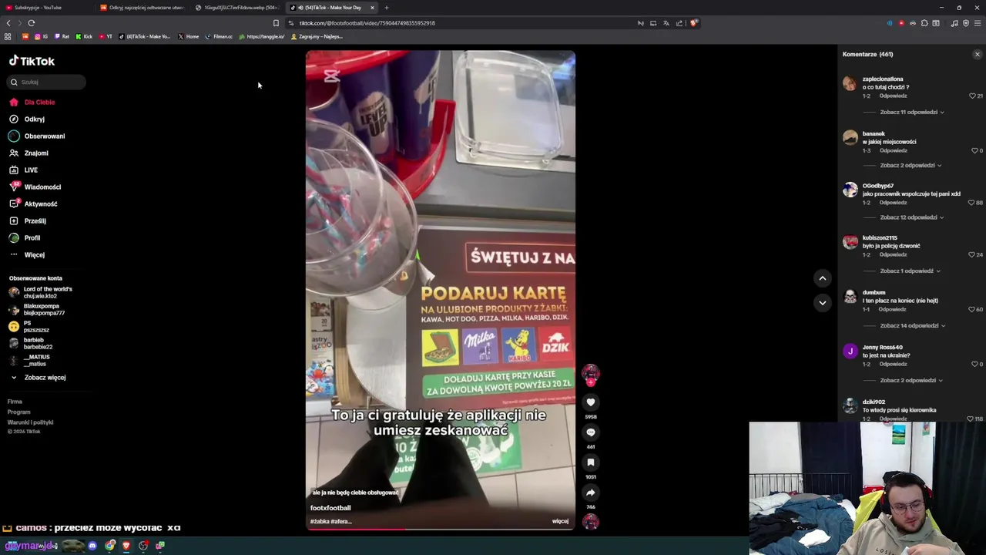Share the video with arrow icon
This screenshot has height=555, width=986.
[x=591, y=493]
